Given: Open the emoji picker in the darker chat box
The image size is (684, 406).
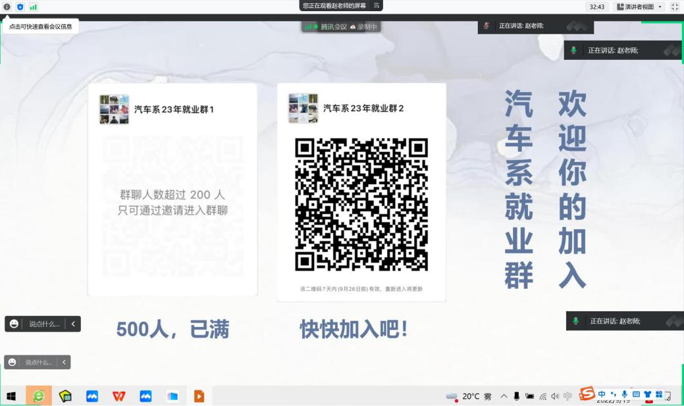Looking at the screenshot, I should point(14,324).
